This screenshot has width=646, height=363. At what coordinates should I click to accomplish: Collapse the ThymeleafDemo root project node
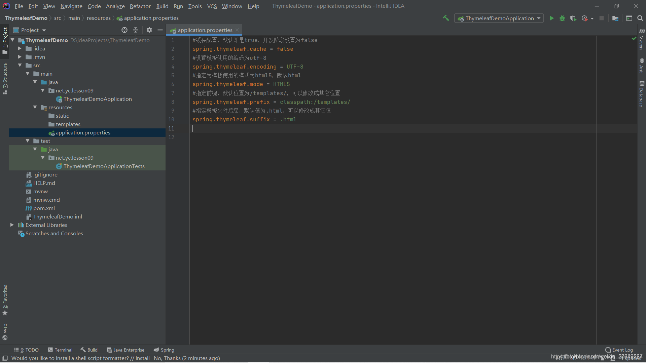point(12,40)
